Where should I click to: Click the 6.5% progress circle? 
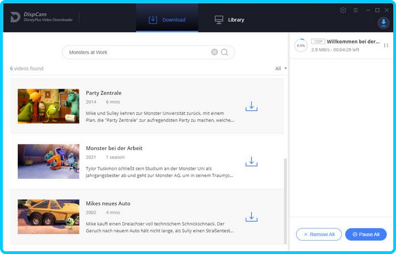pyautogui.click(x=301, y=45)
